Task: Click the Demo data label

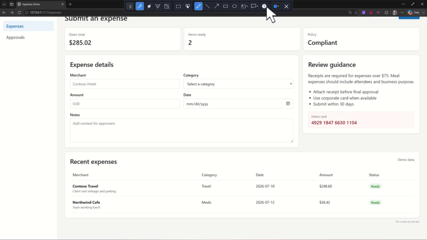Action: [x=406, y=160]
